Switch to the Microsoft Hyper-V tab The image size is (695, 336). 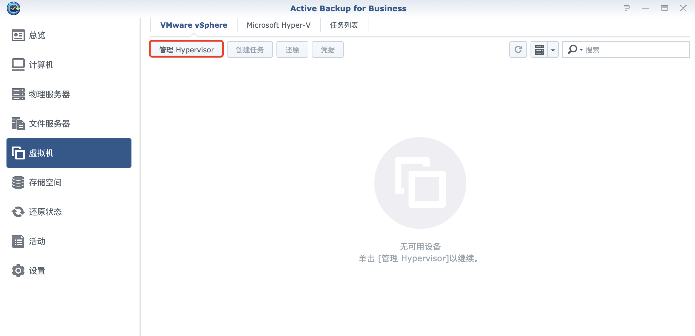click(279, 25)
